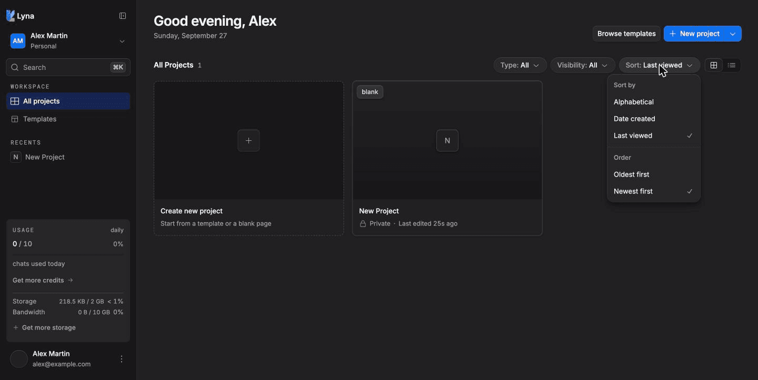Click the All Projects section heading

(174, 65)
